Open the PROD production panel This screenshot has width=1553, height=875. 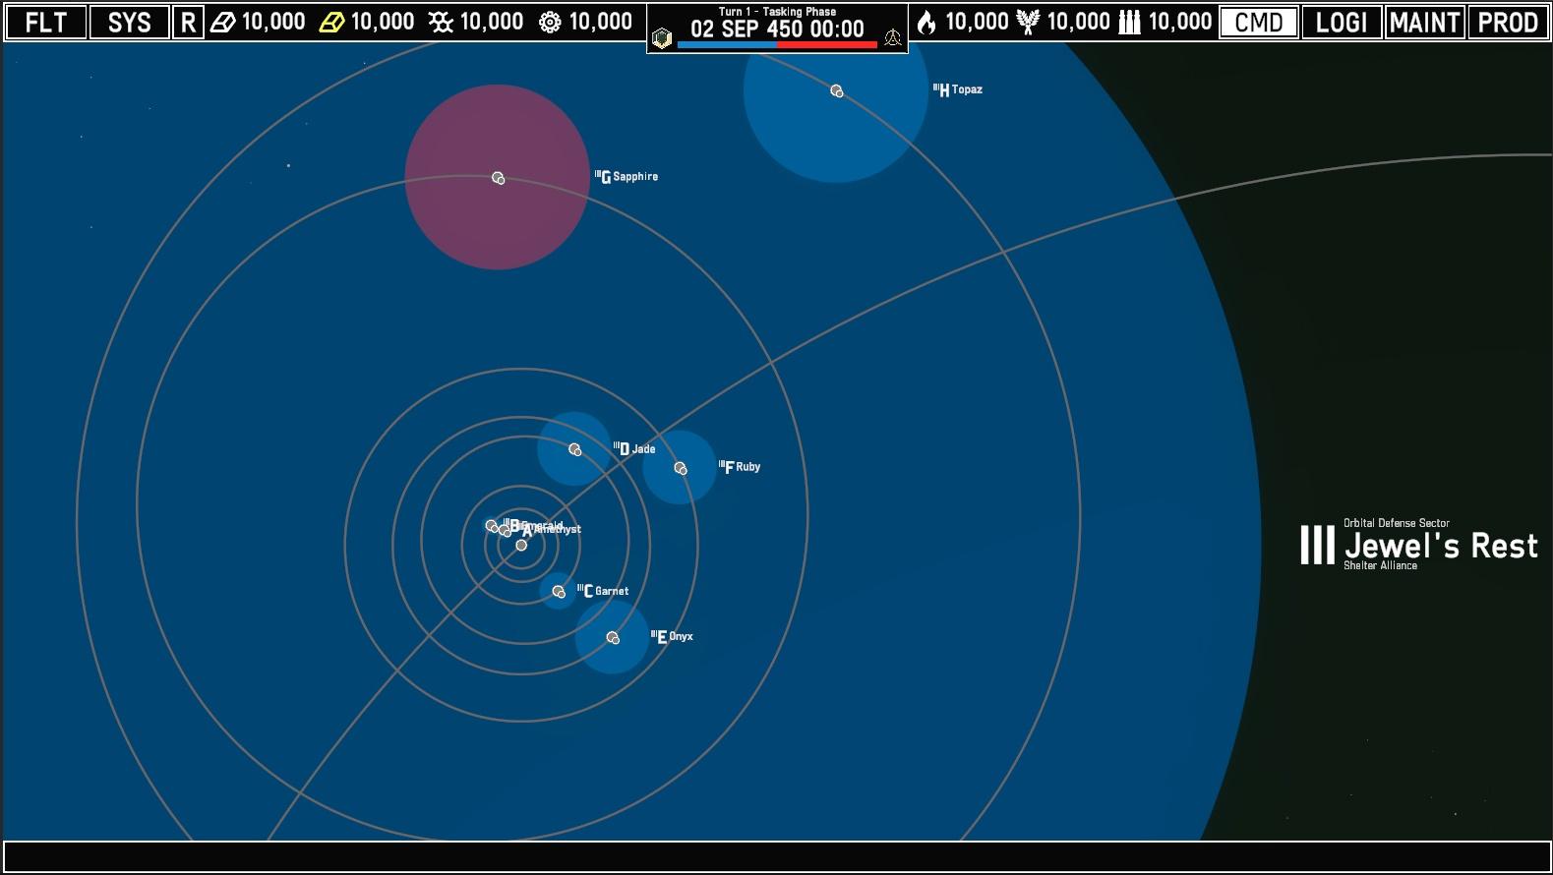tap(1508, 22)
